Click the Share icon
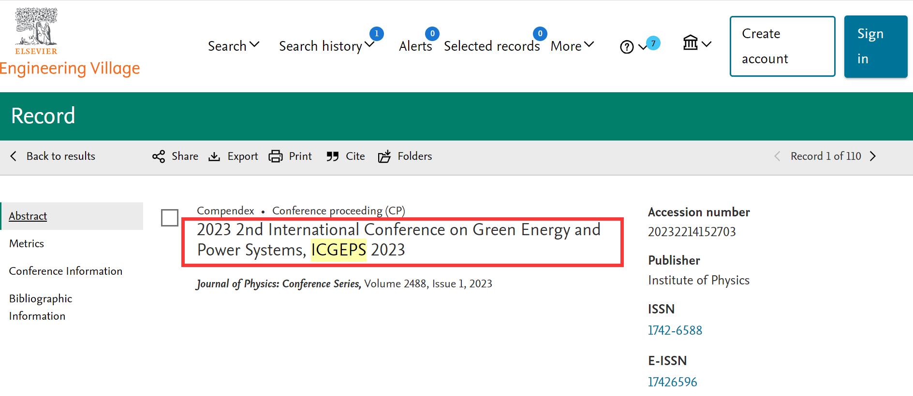This screenshot has width=913, height=396. click(159, 156)
